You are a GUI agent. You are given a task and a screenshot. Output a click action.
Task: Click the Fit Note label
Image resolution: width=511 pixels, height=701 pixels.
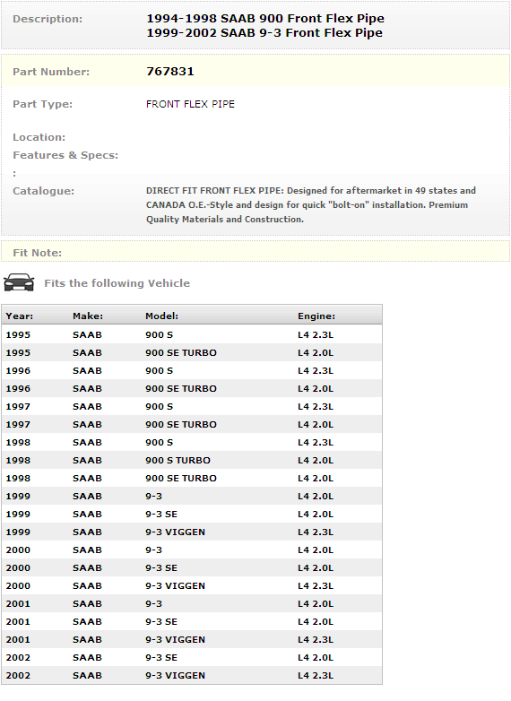point(37,253)
